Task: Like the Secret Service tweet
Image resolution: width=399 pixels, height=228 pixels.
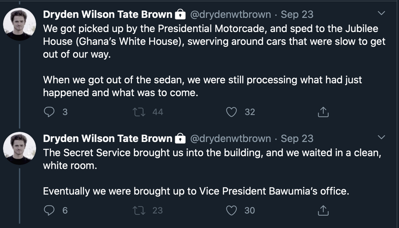Action: tap(232, 210)
